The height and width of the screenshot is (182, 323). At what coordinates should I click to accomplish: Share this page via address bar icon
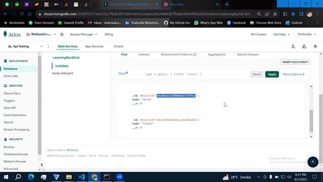click(267, 14)
